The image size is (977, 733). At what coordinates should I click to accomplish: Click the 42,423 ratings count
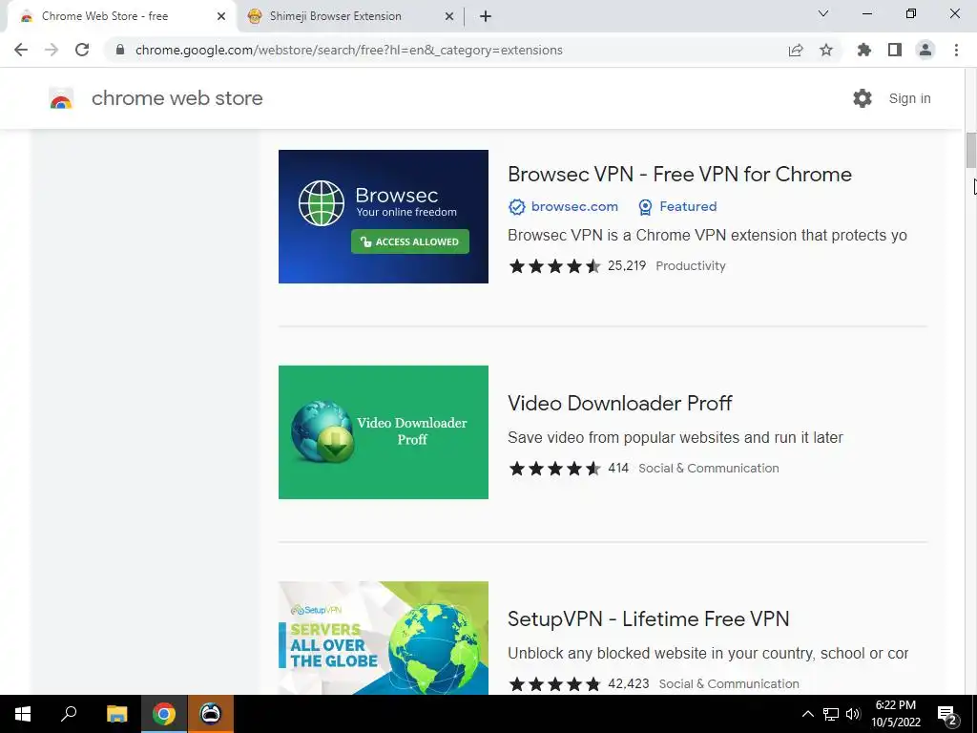pos(628,683)
